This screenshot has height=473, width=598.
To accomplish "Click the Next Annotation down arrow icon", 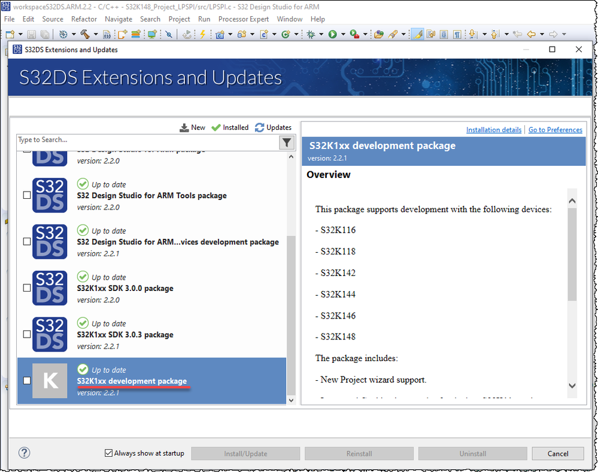I will click(x=473, y=34).
